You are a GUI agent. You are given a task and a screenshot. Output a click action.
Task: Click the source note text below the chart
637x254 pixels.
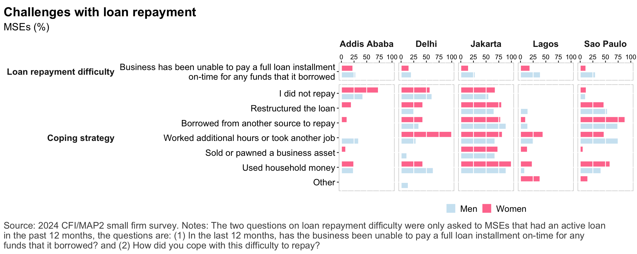pos(304,236)
